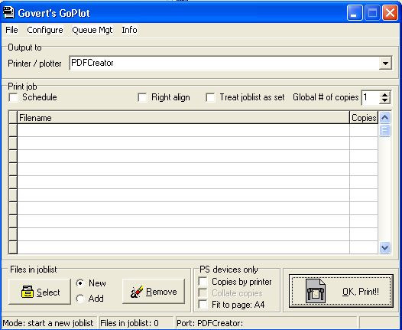The image size is (402, 330).
Task: Select the Add radio button
Action: [80, 299]
